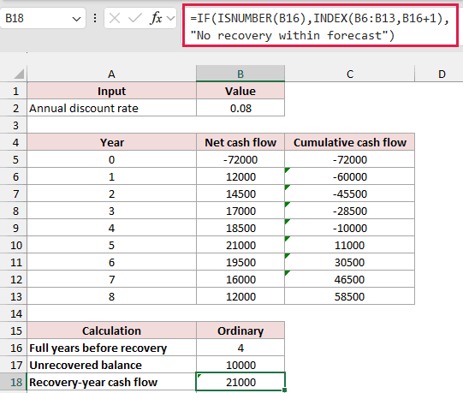Viewport: 463px width, 393px height.
Task: Click the 'Ordinary' header cell
Action: (240, 330)
